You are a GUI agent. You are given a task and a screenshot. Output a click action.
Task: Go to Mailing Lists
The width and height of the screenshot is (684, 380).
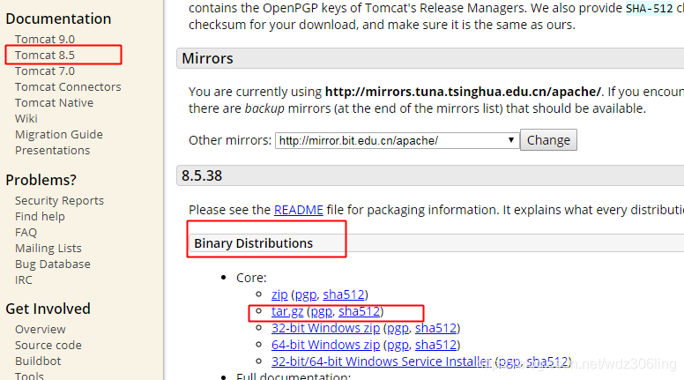coord(48,249)
